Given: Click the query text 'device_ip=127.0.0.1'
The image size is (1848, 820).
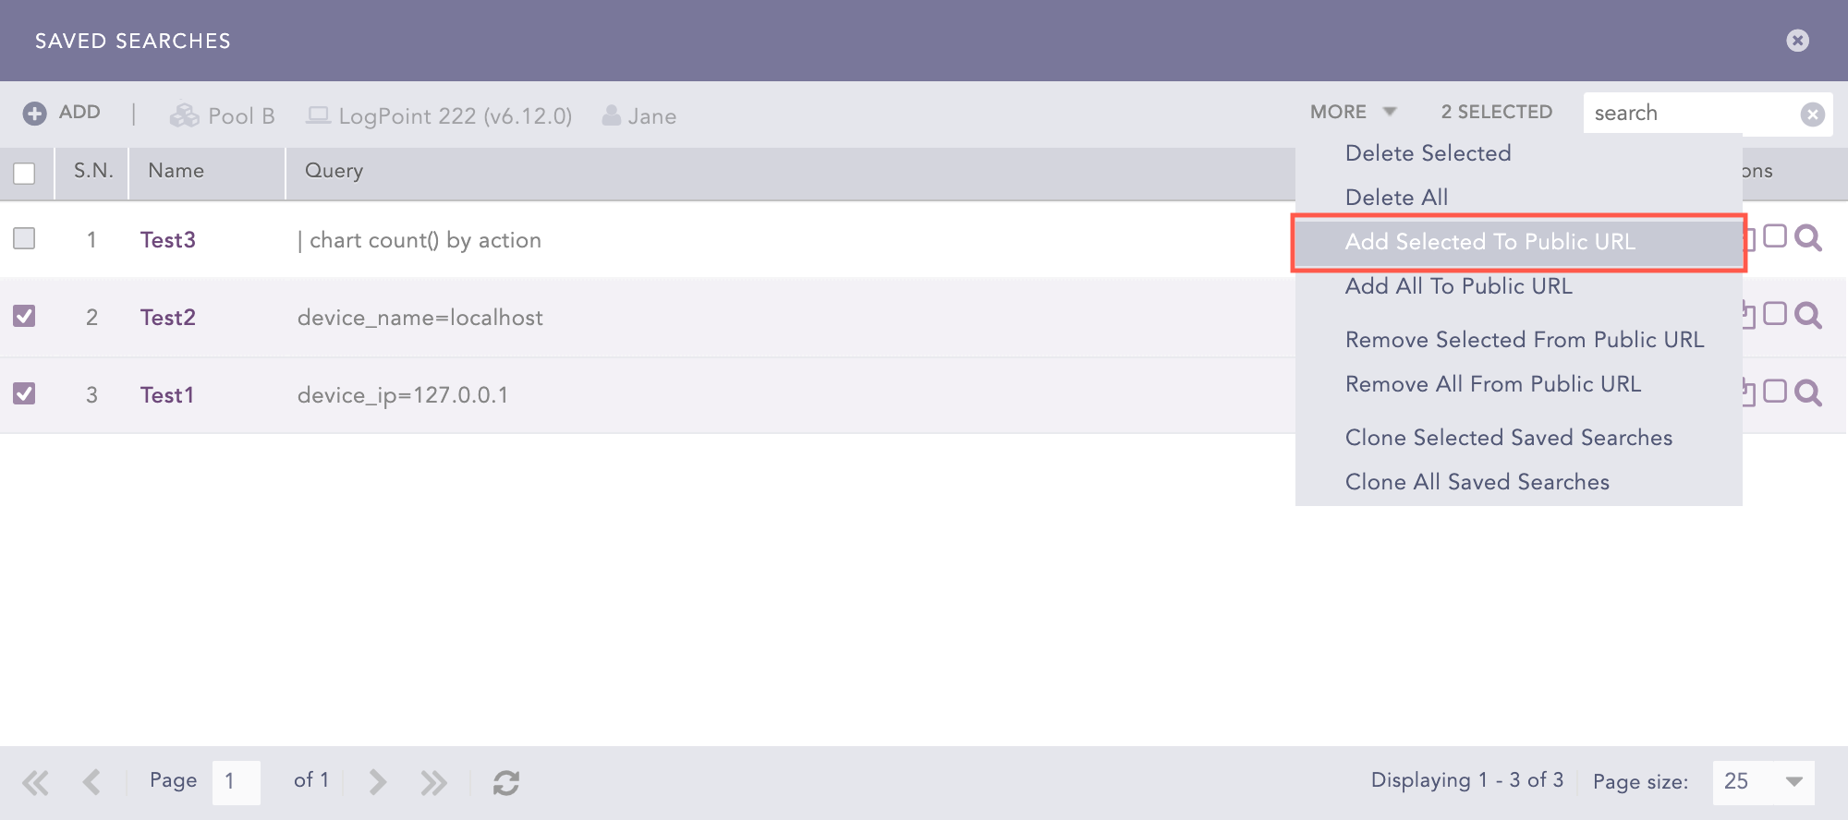Looking at the screenshot, I should (403, 395).
